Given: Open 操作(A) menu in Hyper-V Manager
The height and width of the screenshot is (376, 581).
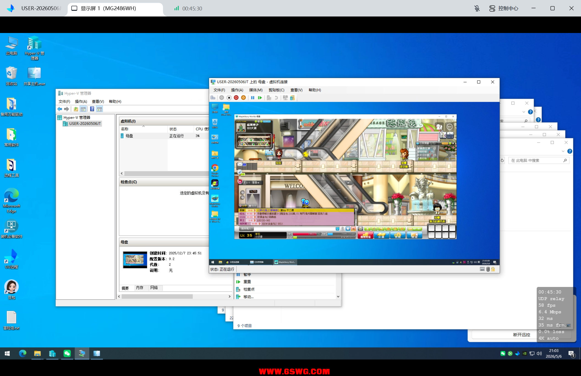Looking at the screenshot, I should click(x=81, y=101).
